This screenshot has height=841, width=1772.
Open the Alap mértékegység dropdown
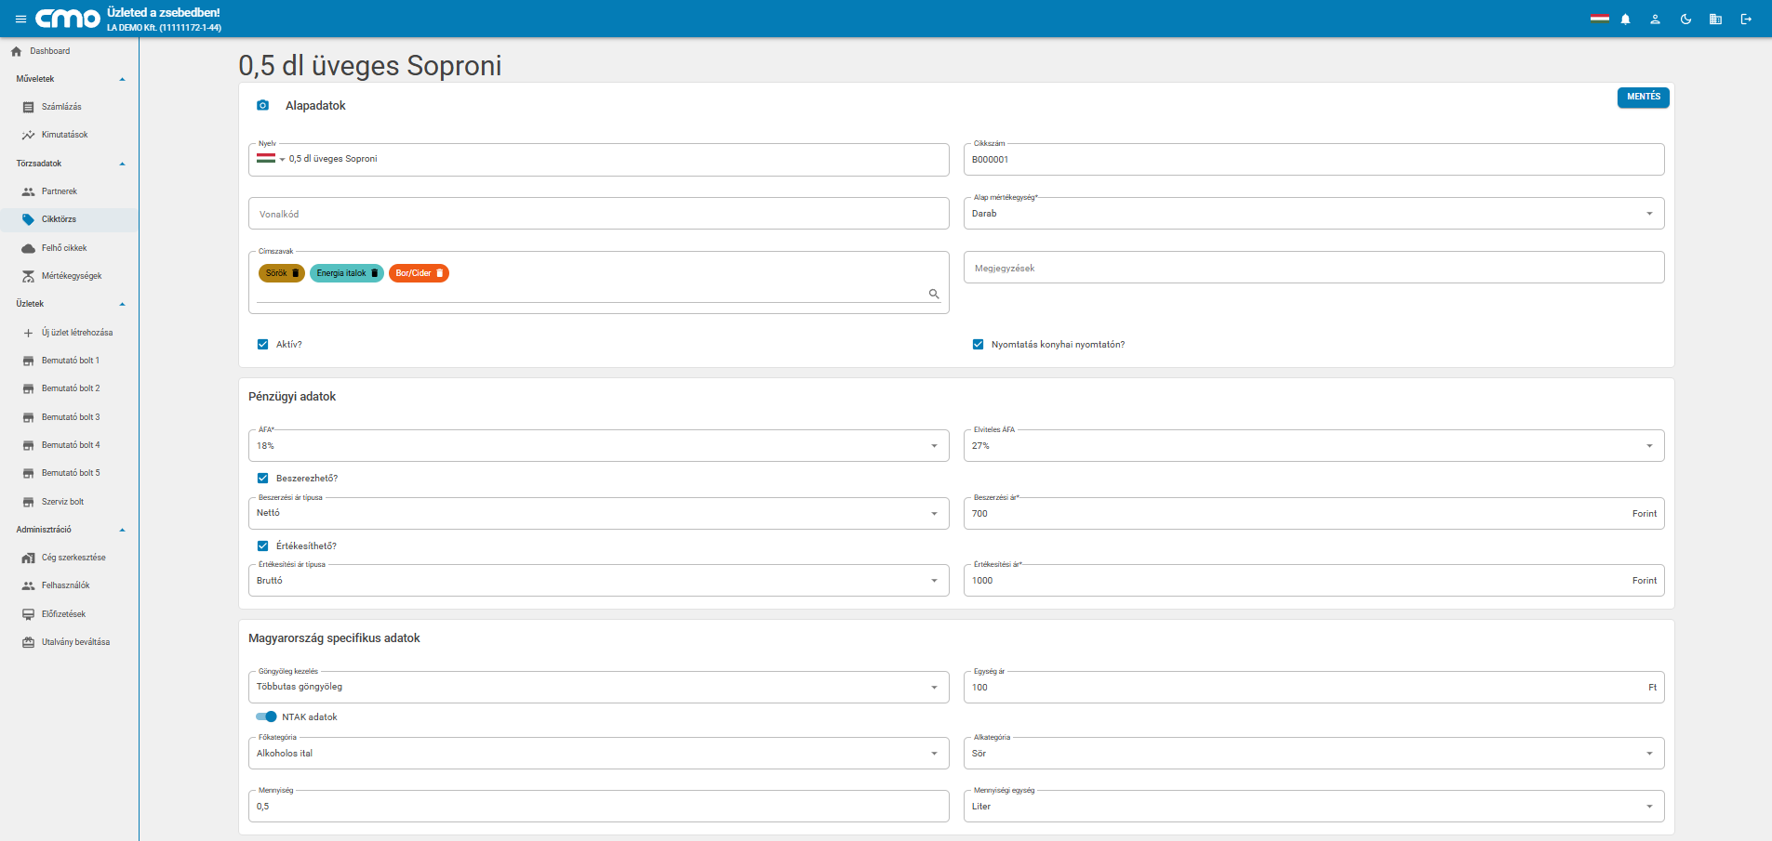click(x=1313, y=214)
